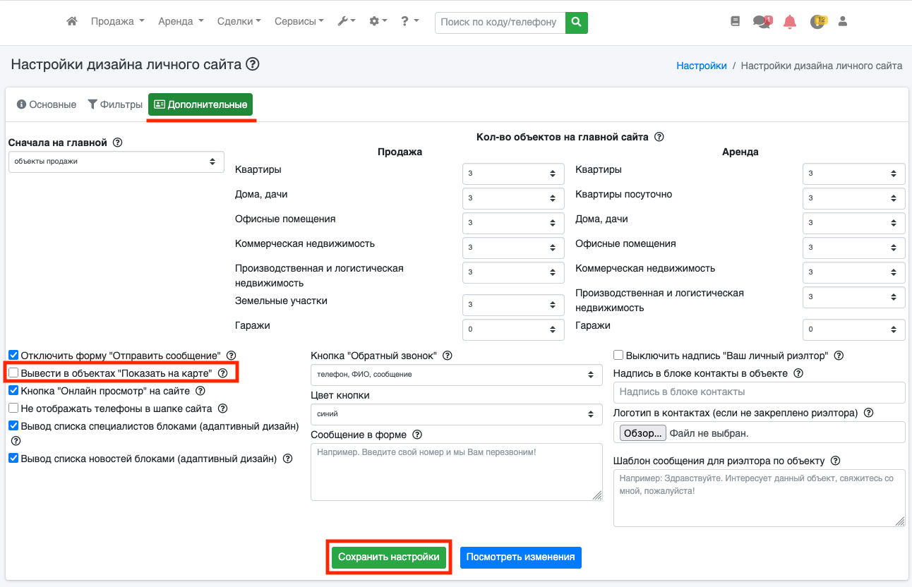This screenshot has height=587, width=912.
Task: Open the "Продажа" menu
Action: point(117,22)
